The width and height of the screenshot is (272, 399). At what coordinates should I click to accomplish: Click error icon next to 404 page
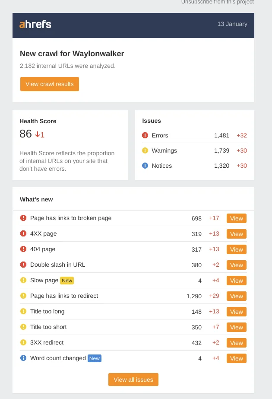pyautogui.click(x=23, y=249)
